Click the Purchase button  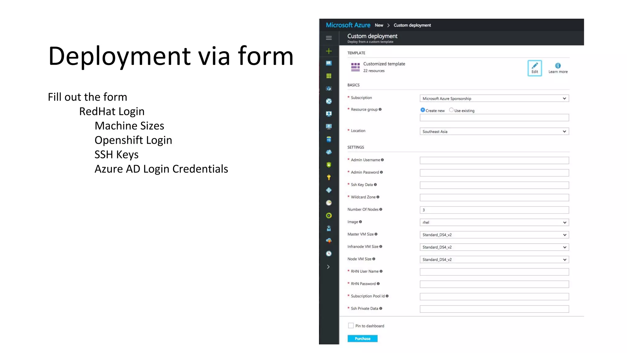[362, 339]
